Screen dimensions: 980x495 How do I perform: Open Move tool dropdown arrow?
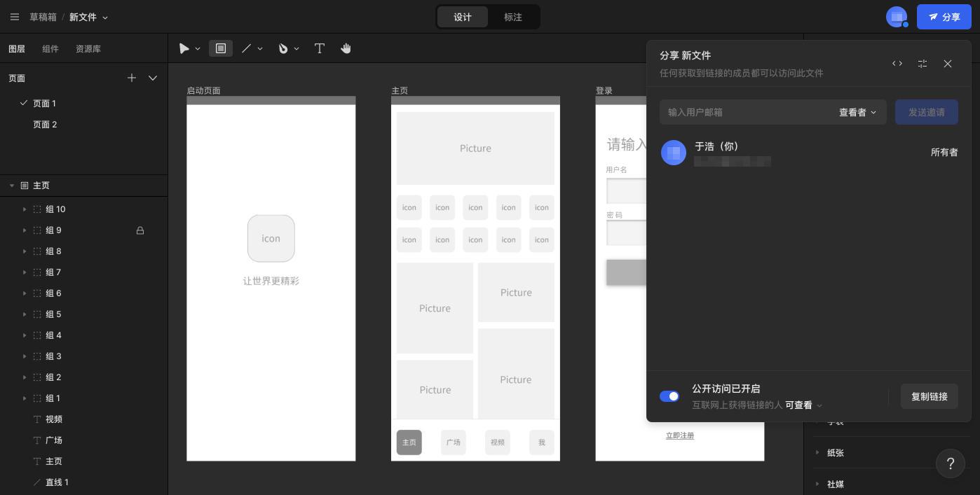pos(198,49)
